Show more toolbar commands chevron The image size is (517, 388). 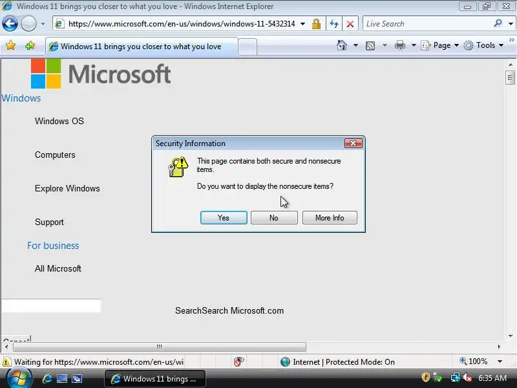click(x=511, y=40)
